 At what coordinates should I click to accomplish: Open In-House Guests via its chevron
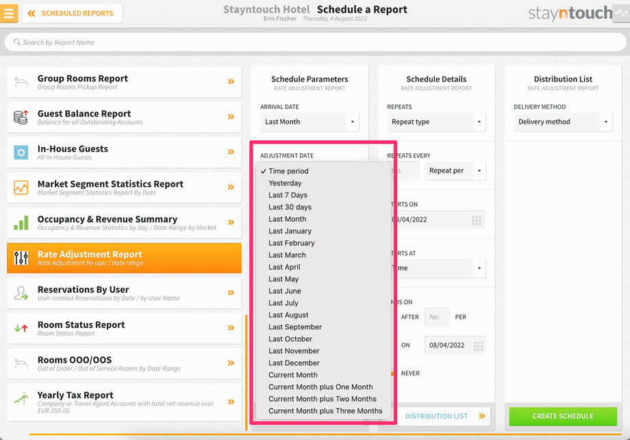[x=231, y=152]
